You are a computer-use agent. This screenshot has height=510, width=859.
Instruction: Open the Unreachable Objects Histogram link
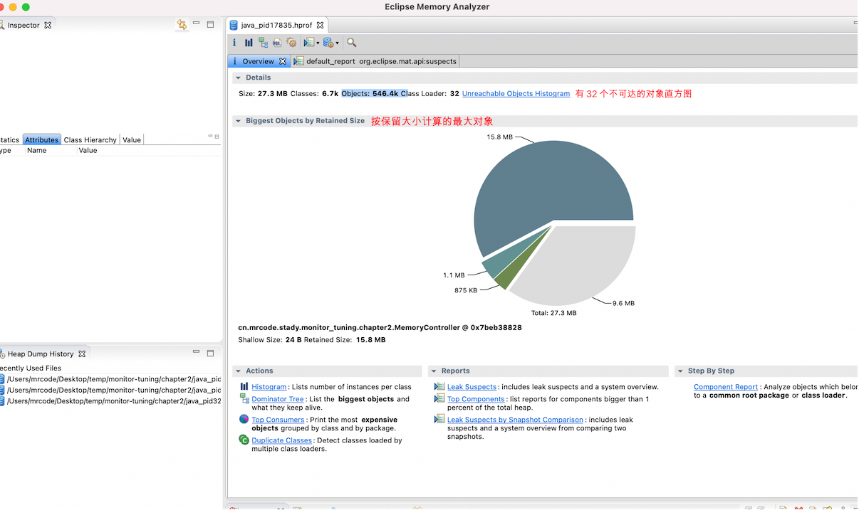click(x=516, y=94)
